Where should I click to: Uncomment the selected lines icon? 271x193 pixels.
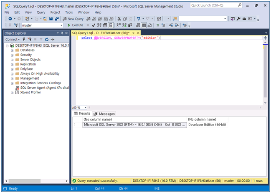coord(163,25)
